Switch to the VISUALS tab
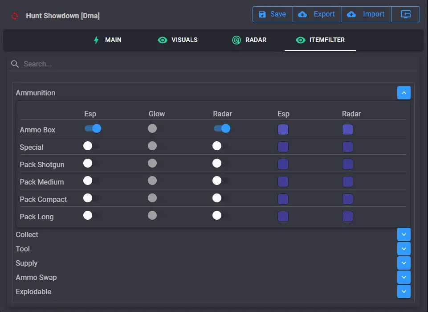 pos(178,40)
